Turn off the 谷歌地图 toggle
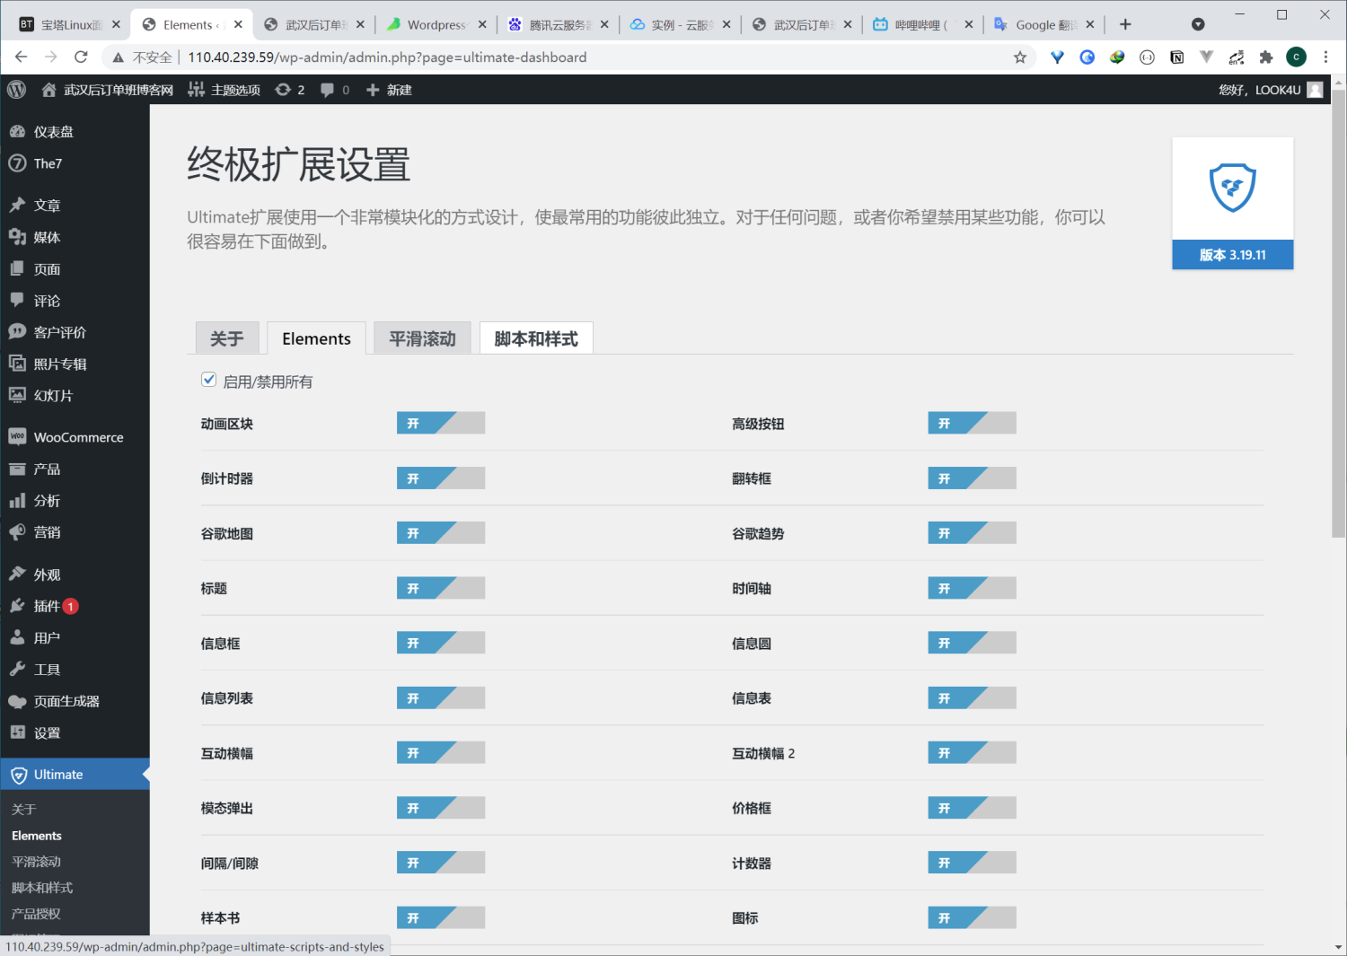1347x956 pixels. [440, 532]
